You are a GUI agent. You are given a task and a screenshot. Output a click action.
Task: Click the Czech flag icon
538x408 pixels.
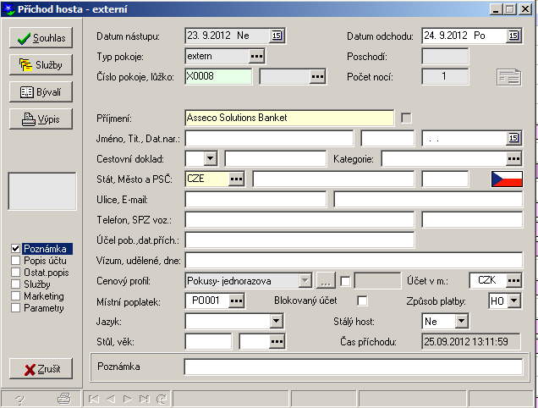(507, 179)
